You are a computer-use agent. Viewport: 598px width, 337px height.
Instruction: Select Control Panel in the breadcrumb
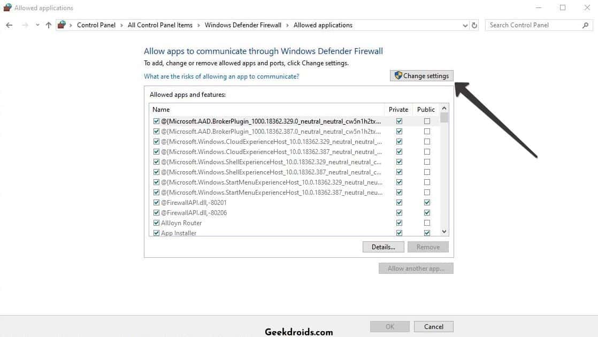pyautogui.click(x=96, y=25)
